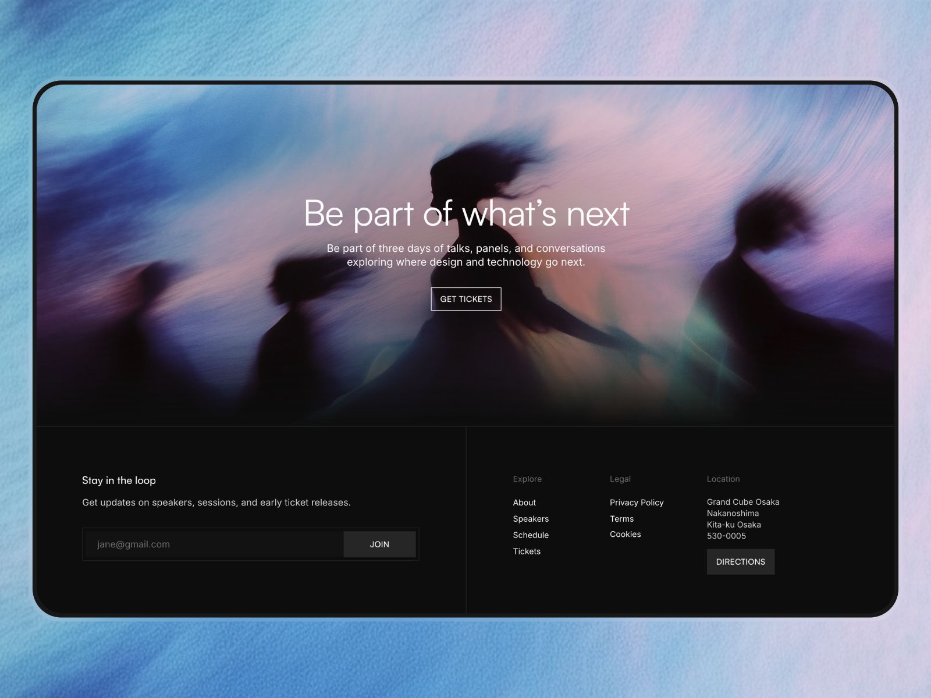Select the 'Grand Cube Osaka' address line
The image size is (931, 698).
coord(743,502)
